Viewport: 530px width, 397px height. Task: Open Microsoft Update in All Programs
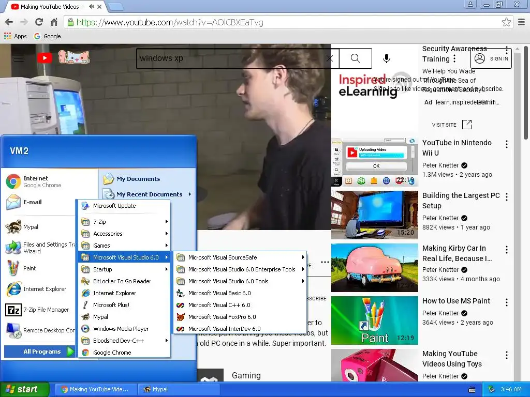click(124, 206)
